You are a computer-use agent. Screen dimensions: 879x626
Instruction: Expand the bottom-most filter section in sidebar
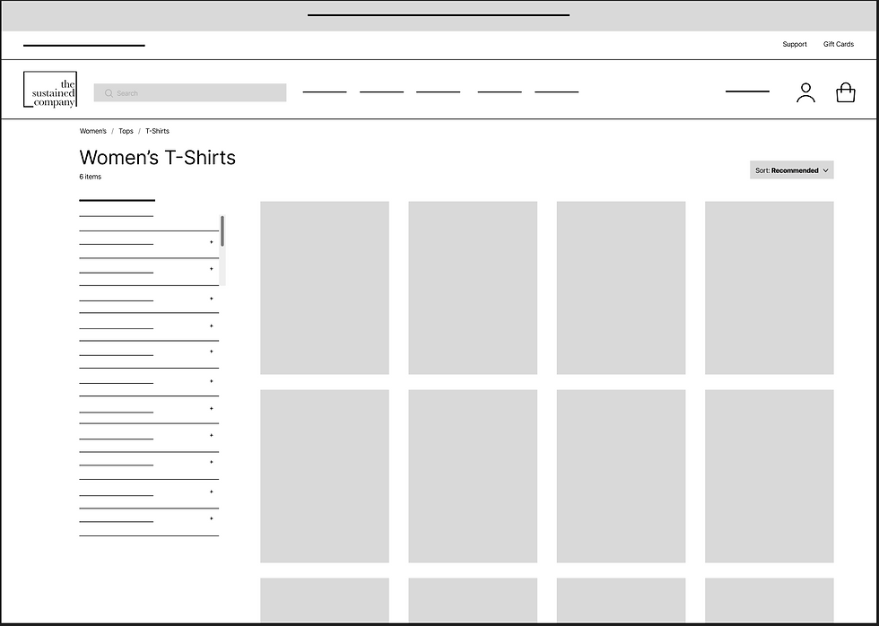211,518
